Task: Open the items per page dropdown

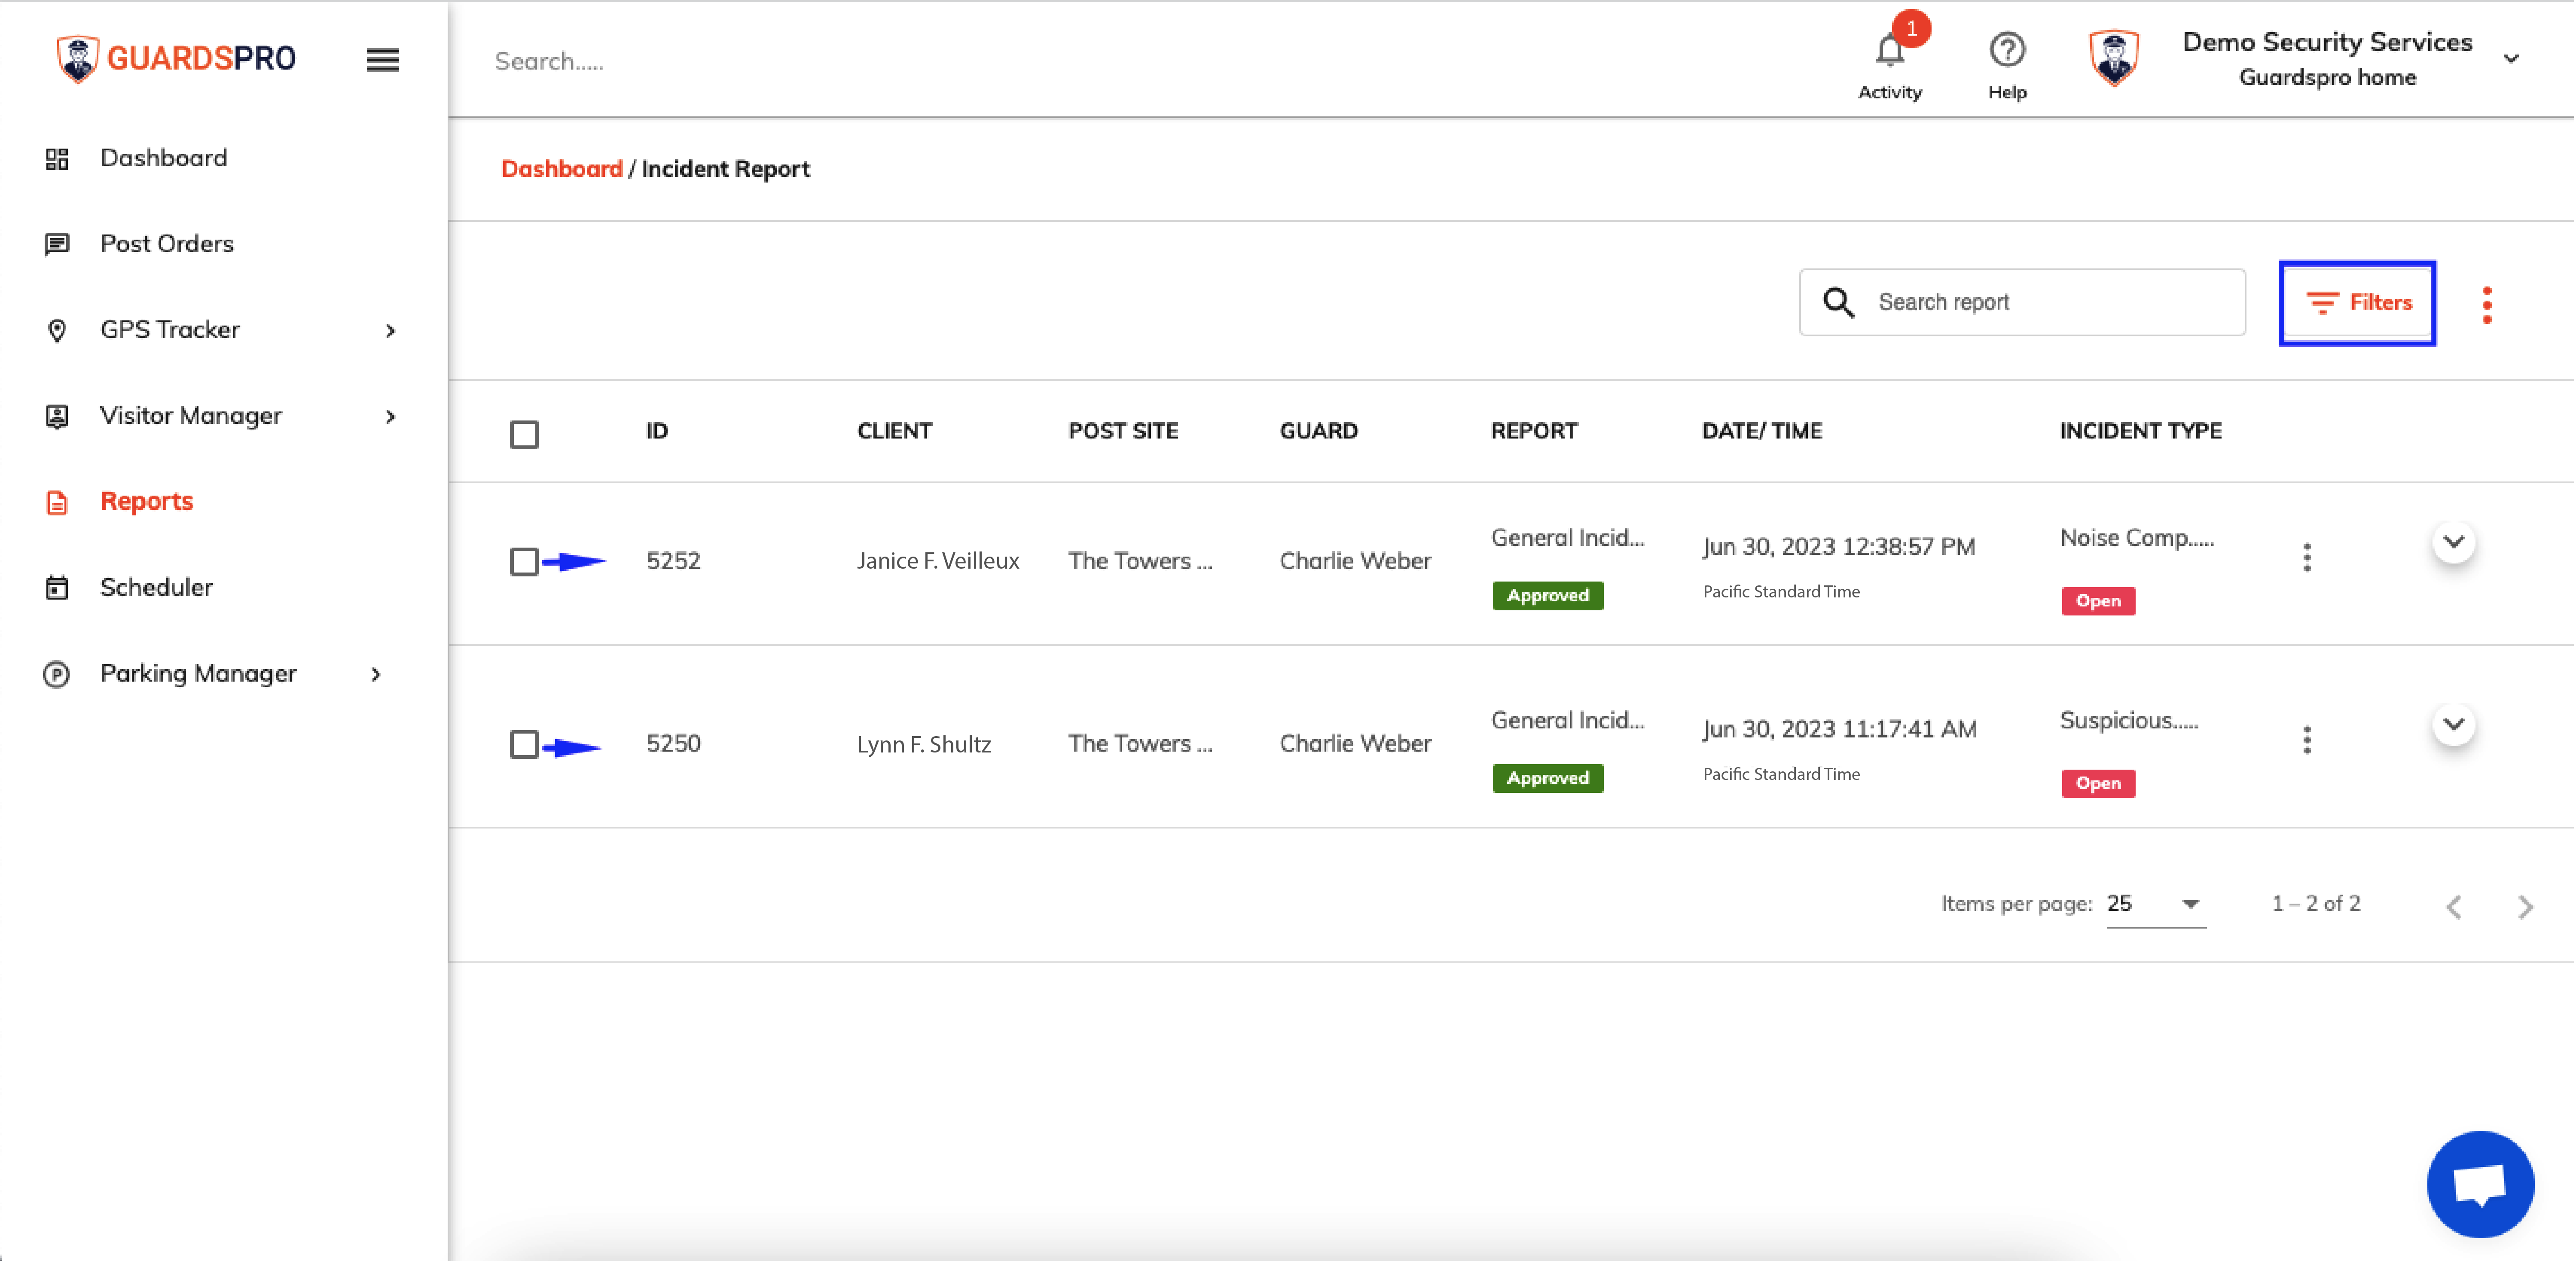Action: point(2155,904)
